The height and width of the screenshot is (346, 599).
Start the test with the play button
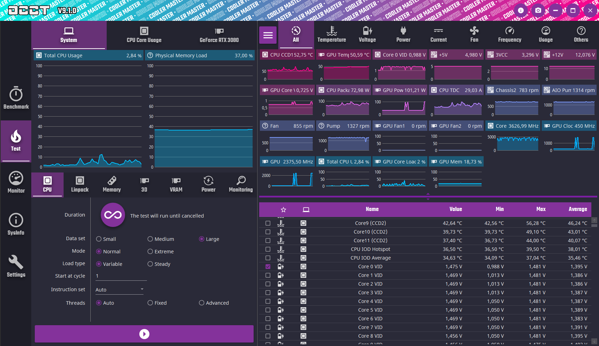(x=144, y=334)
